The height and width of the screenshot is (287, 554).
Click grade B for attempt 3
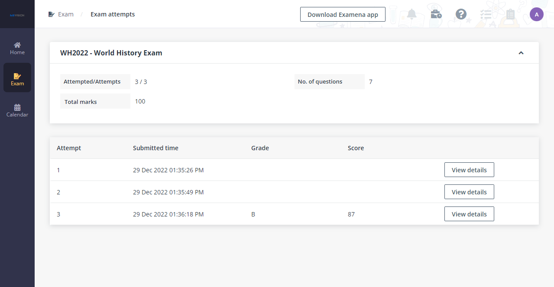coord(253,214)
